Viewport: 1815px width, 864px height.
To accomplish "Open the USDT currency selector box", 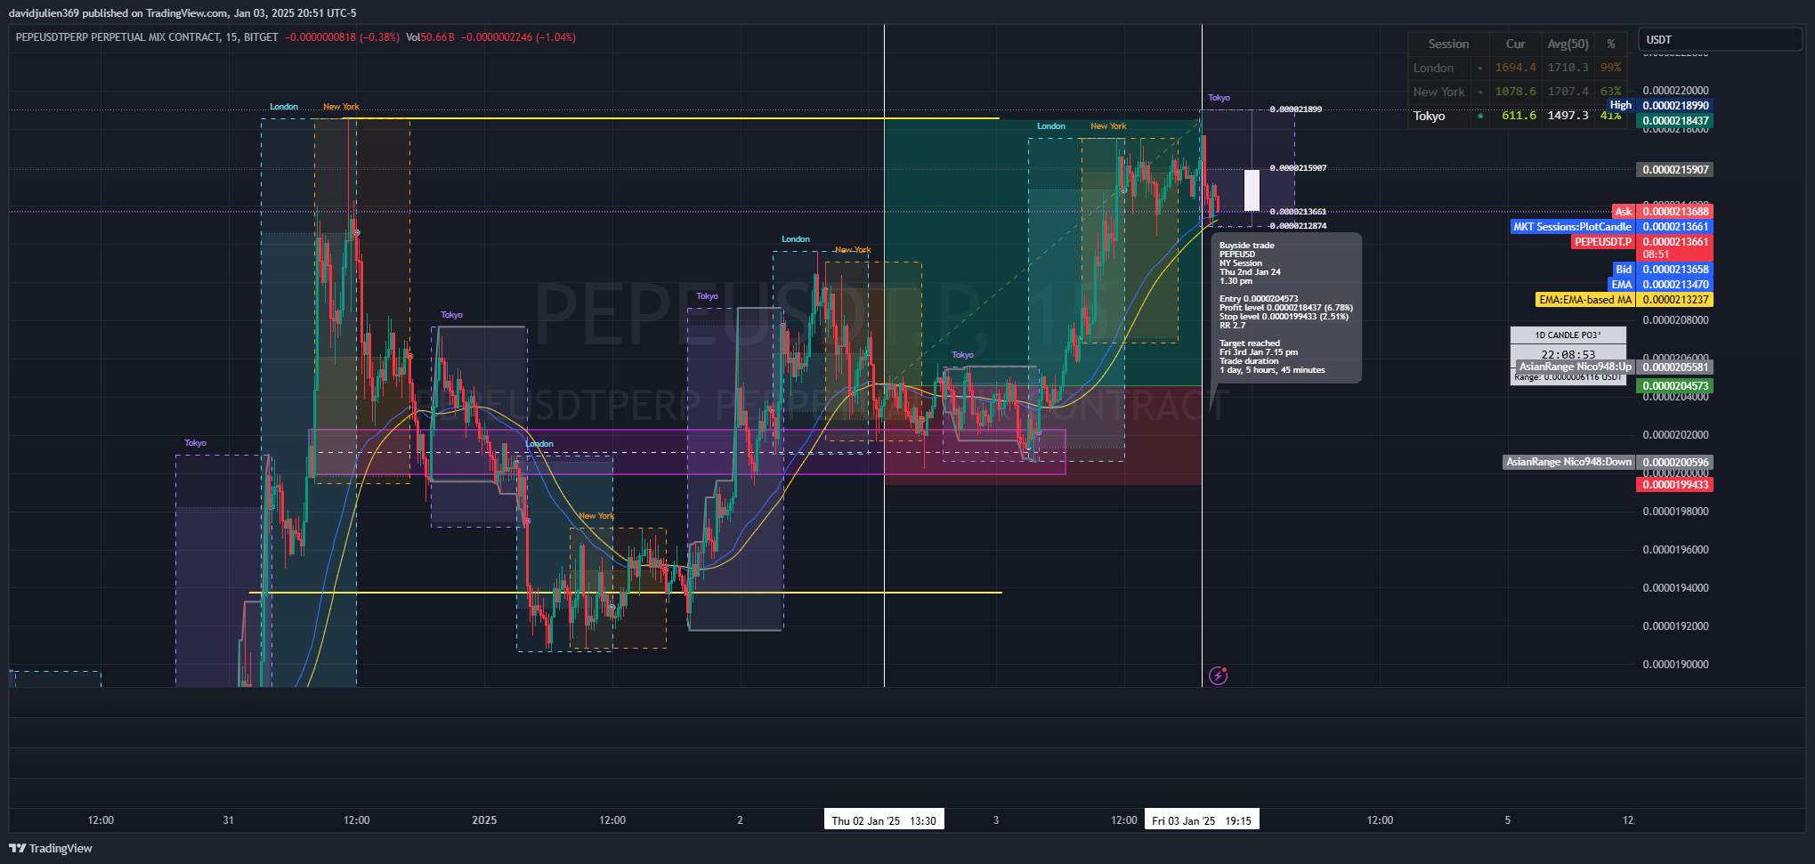I will point(1720,39).
